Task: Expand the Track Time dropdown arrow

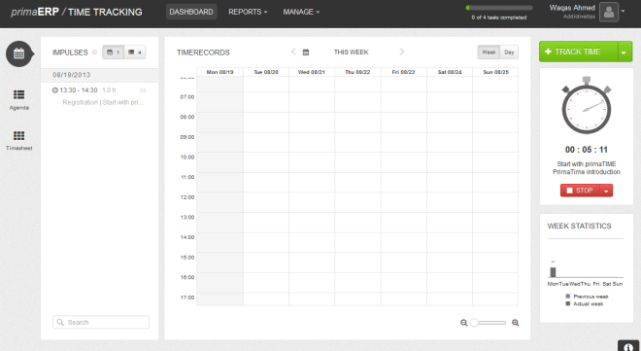Action: (x=624, y=52)
